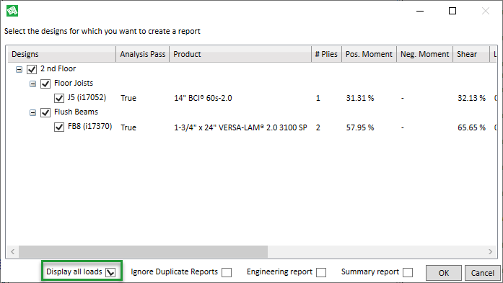The image size is (503, 283).
Task: Enable Ignore Duplicate Reports checkbox
Action: tap(227, 272)
